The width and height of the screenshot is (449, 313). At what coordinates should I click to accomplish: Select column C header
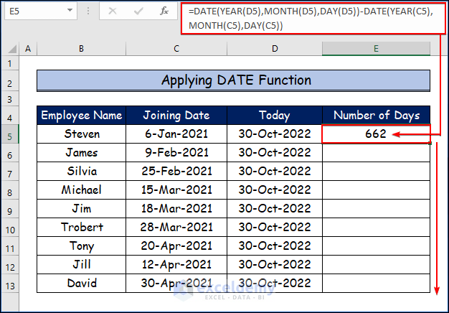(x=176, y=48)
